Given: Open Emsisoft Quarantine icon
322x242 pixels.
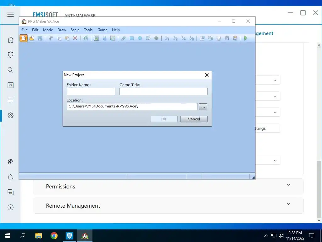Looking at the screenshot, I should (x=10, y=85).
